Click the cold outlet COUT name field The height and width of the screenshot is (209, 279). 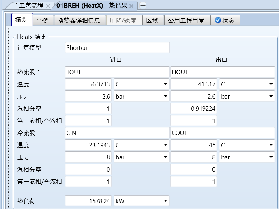click(222, 133)
